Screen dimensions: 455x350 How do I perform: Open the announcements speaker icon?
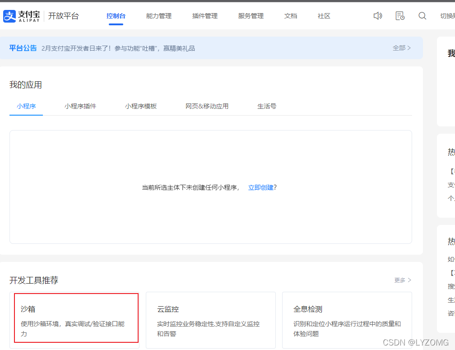(377, 16)
